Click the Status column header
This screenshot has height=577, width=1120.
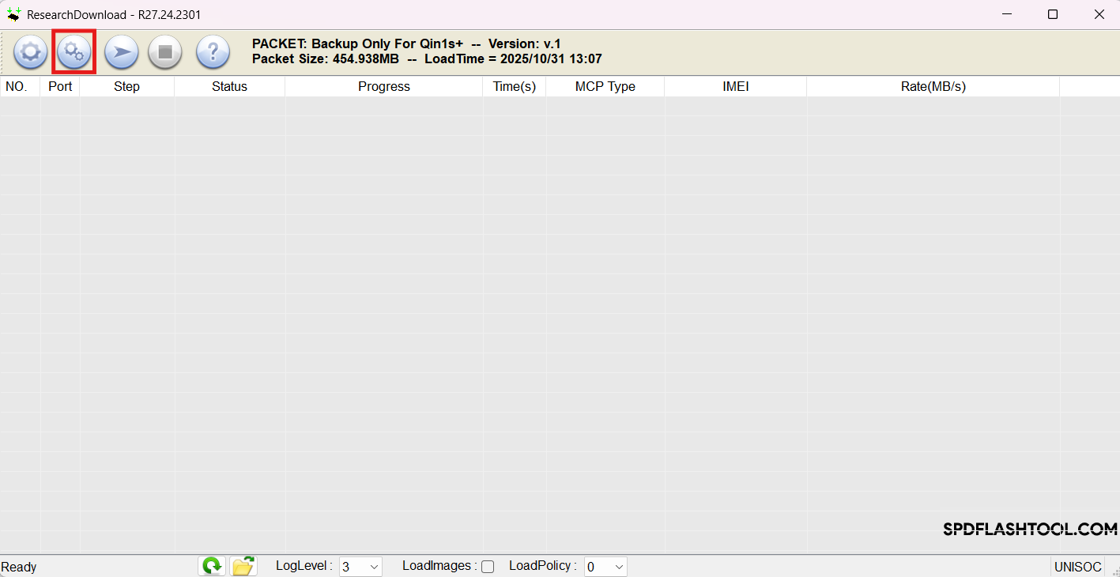[229, 87]
